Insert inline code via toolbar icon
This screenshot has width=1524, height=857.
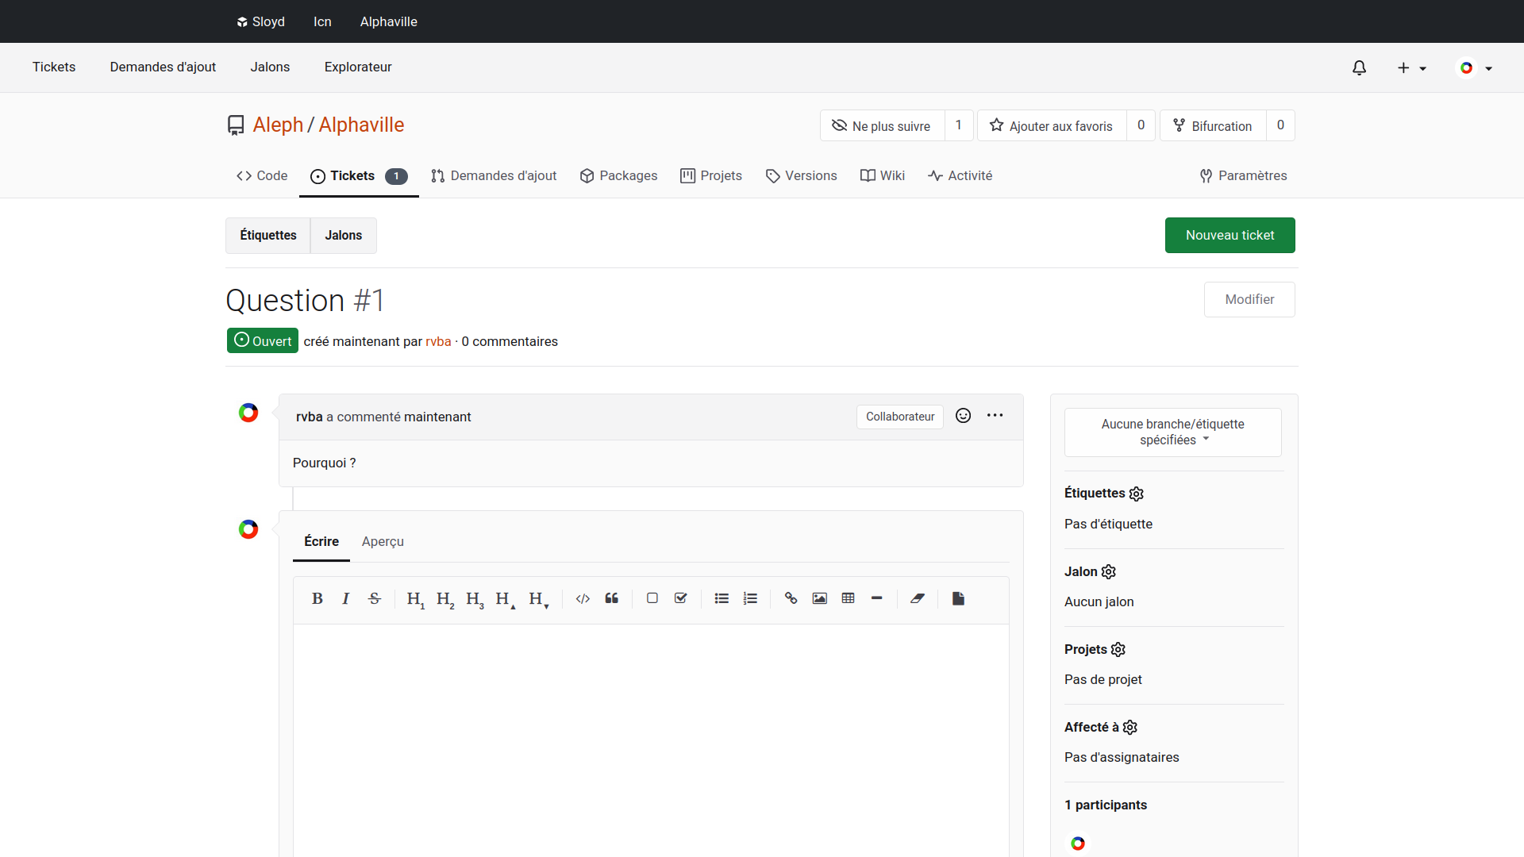(583, 598)
